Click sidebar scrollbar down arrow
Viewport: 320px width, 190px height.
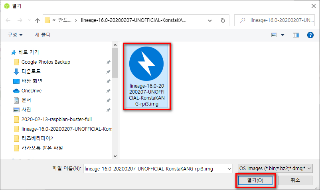pyautogui.click(x=115, y=156)
